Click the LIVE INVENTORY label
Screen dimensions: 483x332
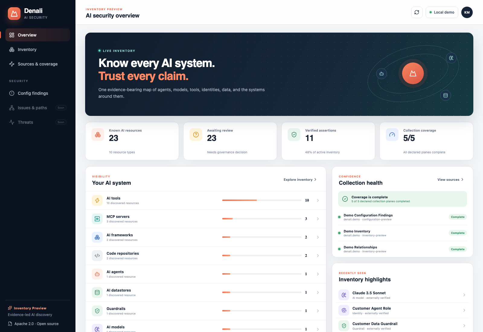pos(119,51)
